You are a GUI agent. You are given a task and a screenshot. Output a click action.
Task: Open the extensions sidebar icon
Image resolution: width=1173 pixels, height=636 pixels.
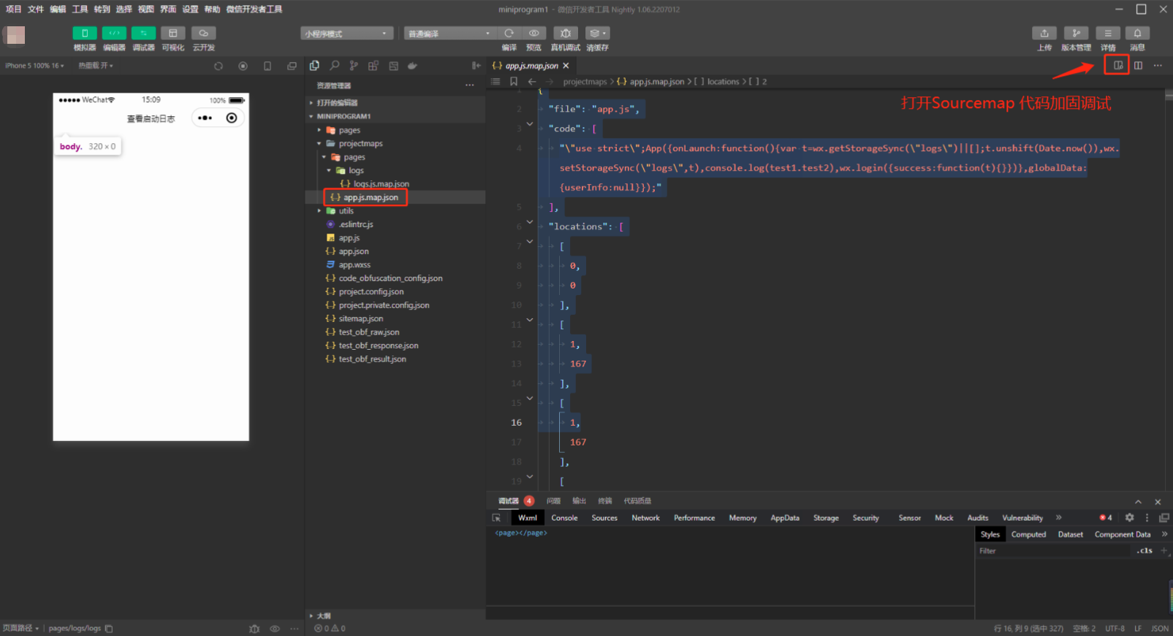coord(373,66)
